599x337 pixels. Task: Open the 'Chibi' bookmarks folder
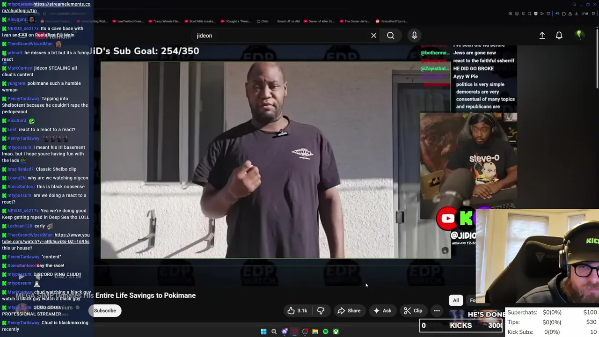(262, 21)
